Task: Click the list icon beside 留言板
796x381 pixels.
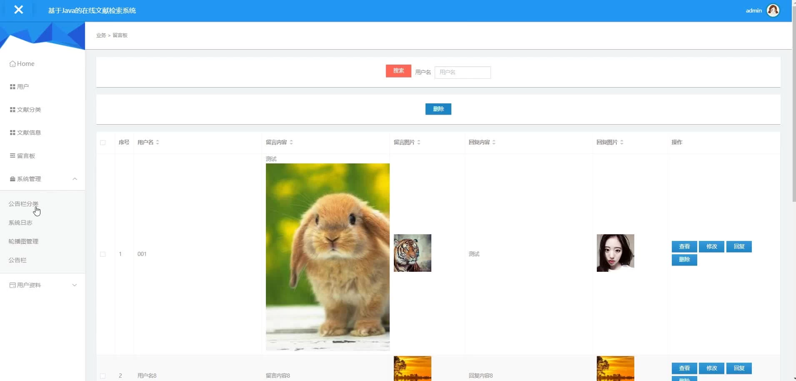Action: coord(13,155)
